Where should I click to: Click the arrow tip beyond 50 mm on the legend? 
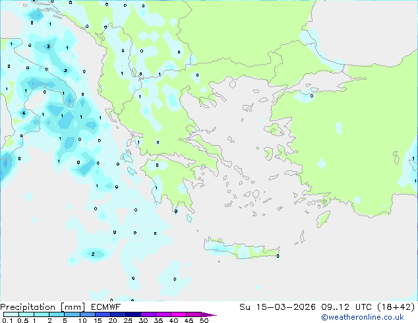coord(209,314)
